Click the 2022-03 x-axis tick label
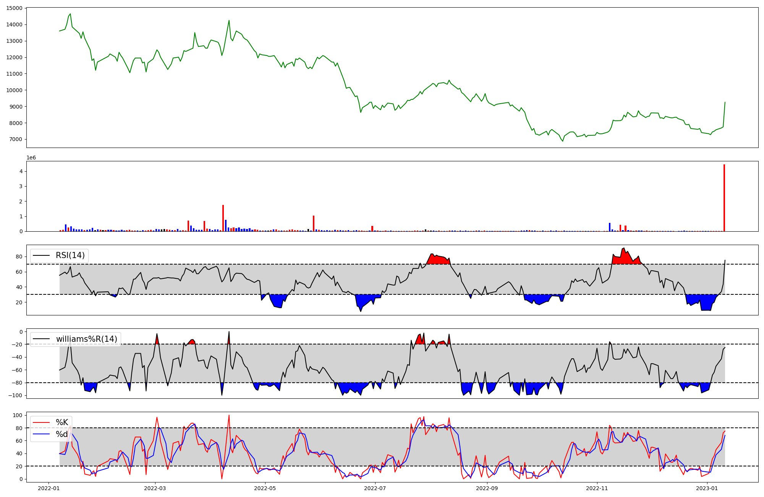This screenshot has width=764, height=497. tap(155, 488)
